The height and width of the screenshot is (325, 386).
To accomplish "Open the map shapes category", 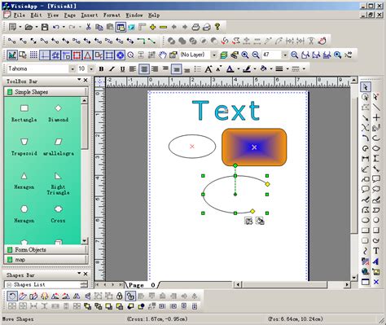I will [x=46, y=260].
